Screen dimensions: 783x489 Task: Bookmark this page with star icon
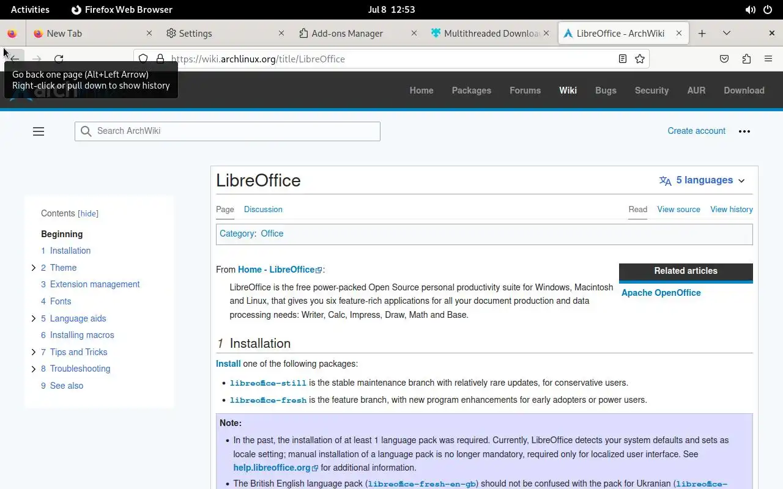[x=640, y=59]
